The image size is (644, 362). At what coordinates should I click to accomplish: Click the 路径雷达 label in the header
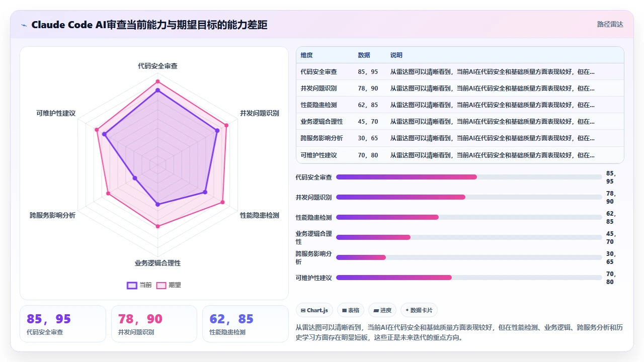pyautogui.click(x=610, y=24)
